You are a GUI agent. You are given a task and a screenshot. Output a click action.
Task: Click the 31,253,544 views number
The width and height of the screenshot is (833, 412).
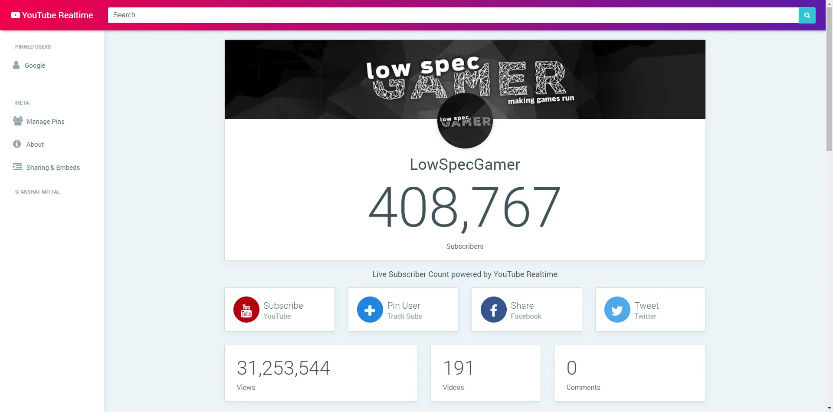(283, 368)
